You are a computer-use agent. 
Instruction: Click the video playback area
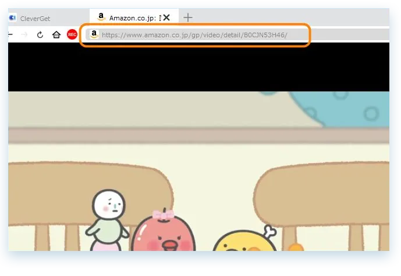[x=198, y=147]
